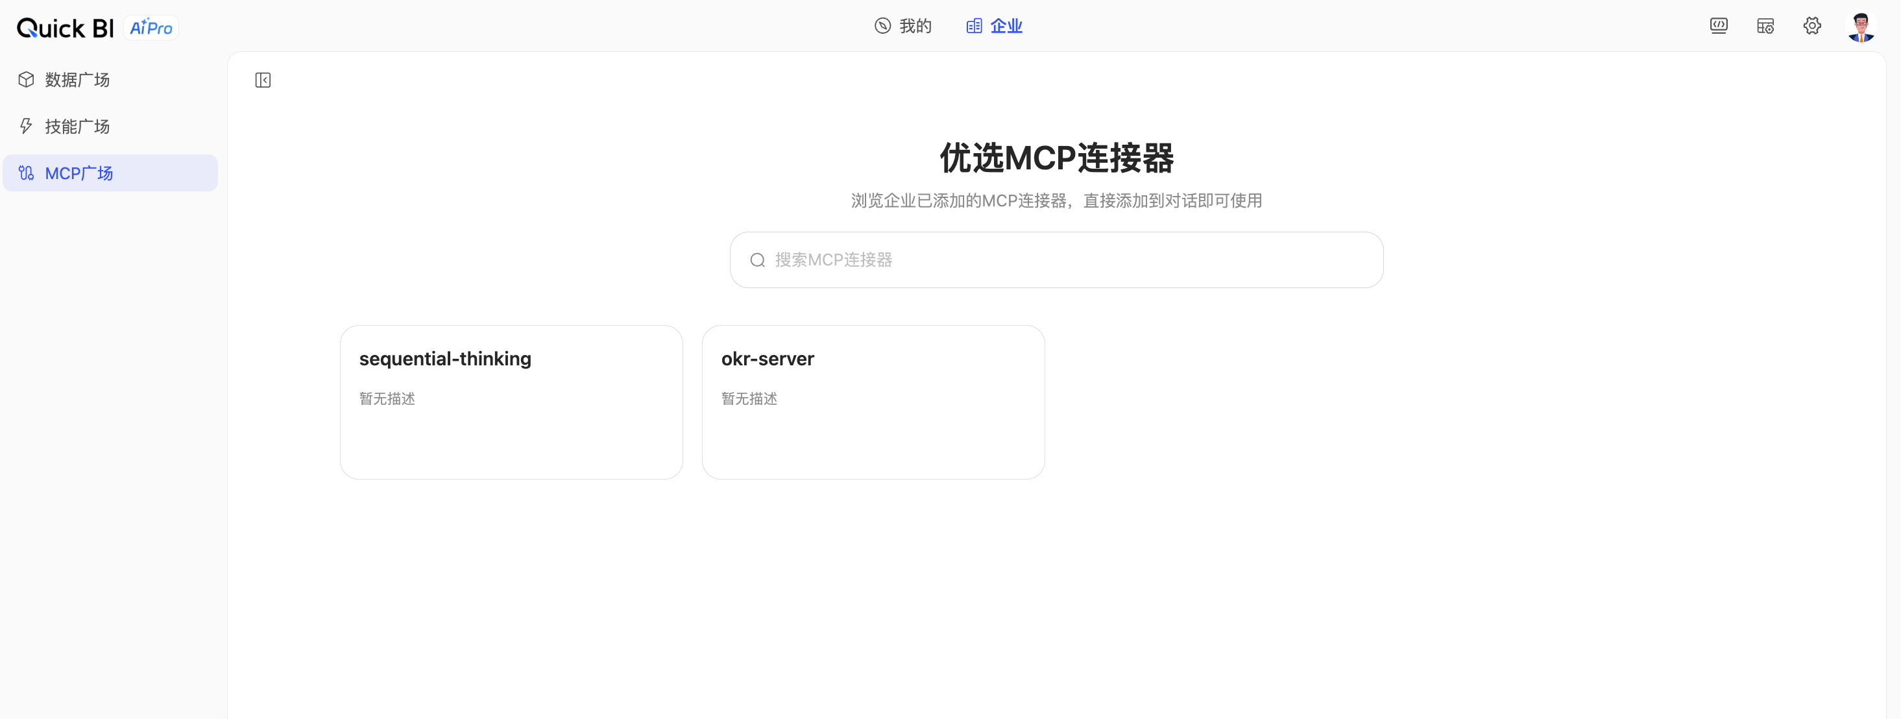Switch to the 企业 tab
The height and width of the screenshot is (719, 1901).
coord(994,26)
